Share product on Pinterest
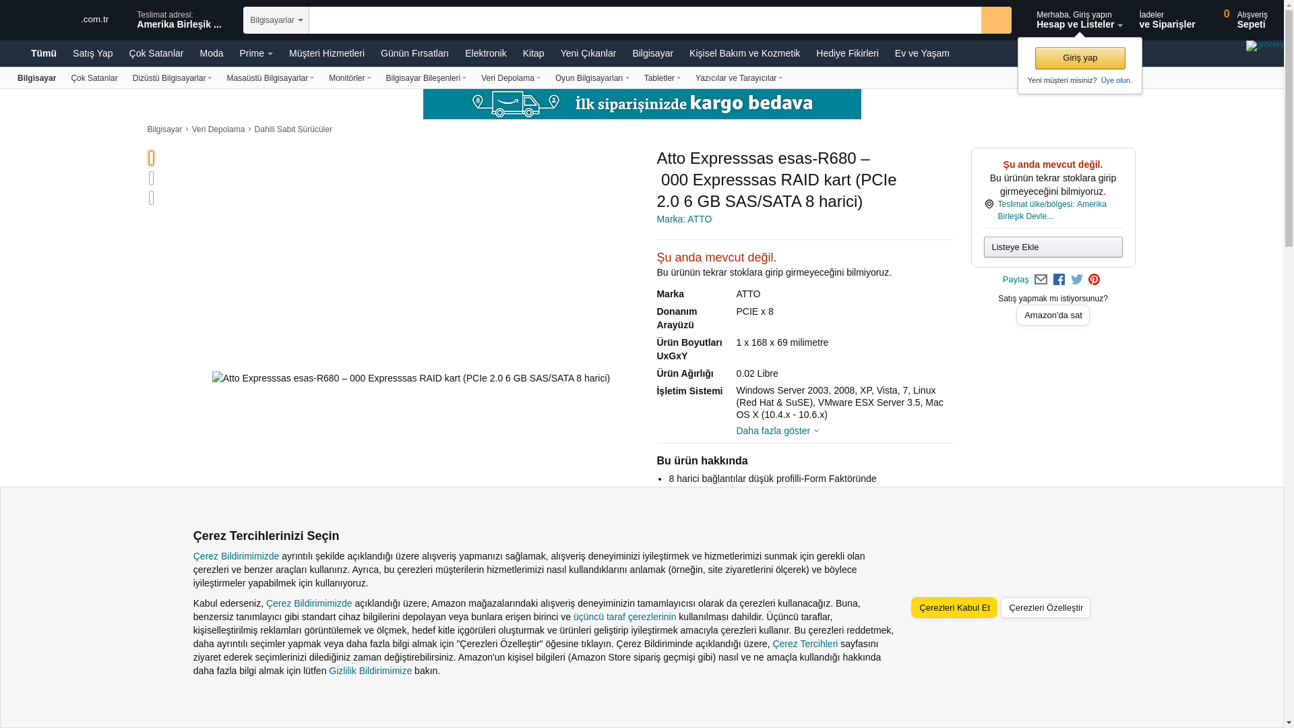 [1094, 280]
